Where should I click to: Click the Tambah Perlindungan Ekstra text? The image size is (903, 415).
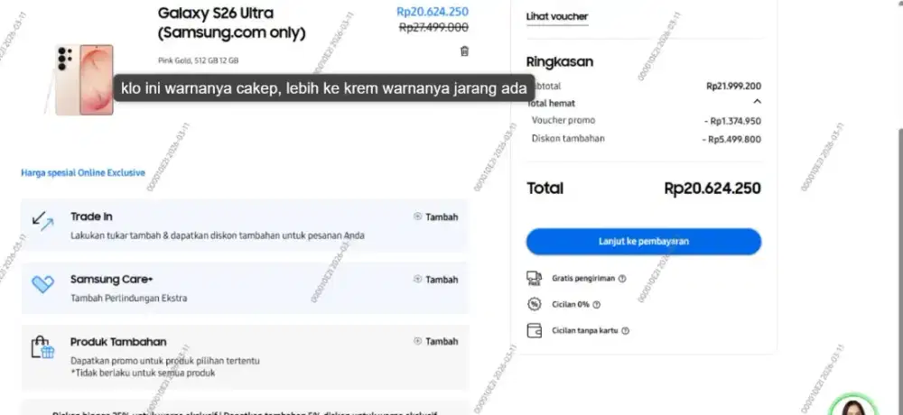pos(129,298)
